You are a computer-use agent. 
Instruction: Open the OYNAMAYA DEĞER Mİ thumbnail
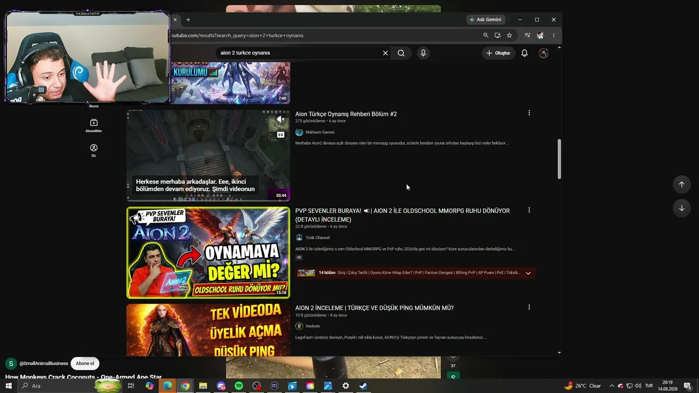pyautogui.click(x=208, y=253)
